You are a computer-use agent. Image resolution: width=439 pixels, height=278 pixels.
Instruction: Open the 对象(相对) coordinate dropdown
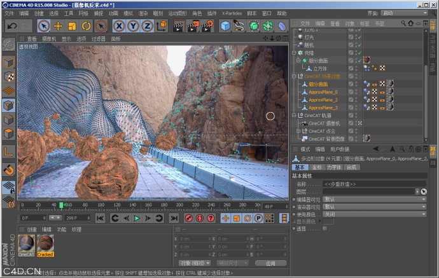195,263
